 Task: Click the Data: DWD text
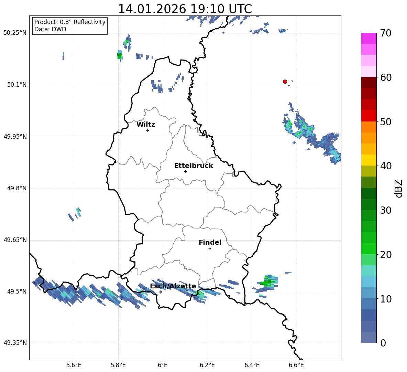click(x=50, y=29)
